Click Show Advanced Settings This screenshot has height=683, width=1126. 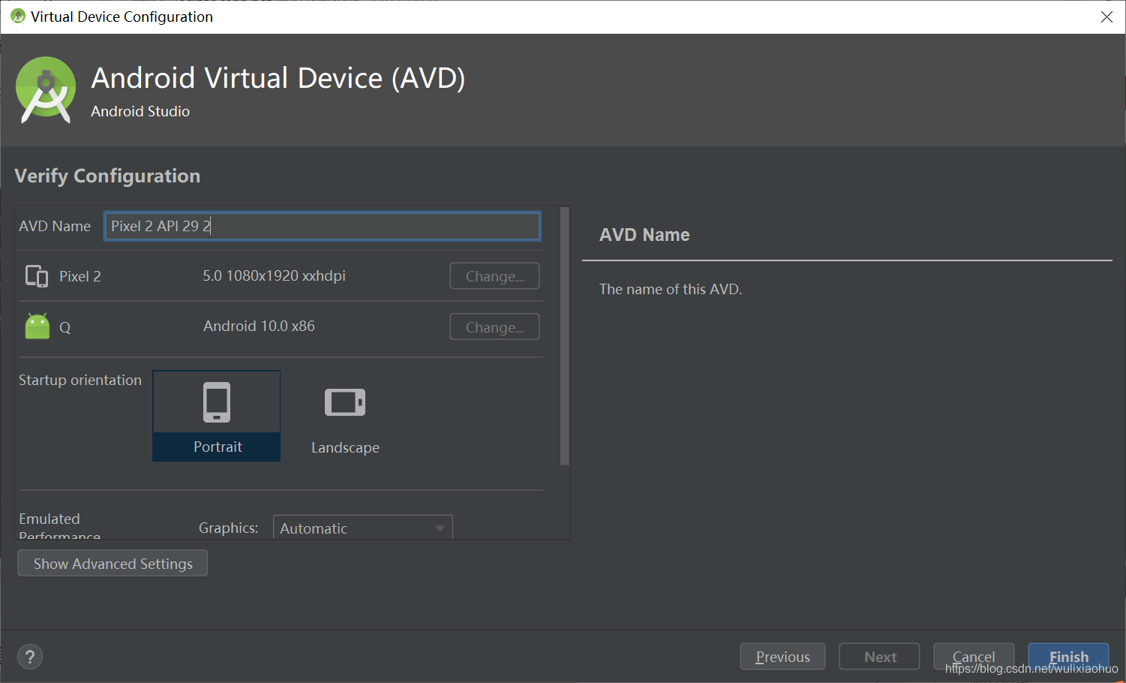pyautogui.click(x=113, y=564)
